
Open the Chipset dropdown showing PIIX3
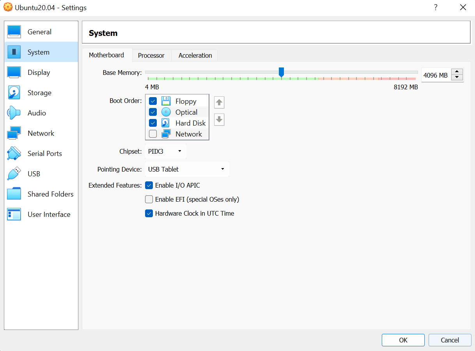pyautogui.click(x=166, y=151)
